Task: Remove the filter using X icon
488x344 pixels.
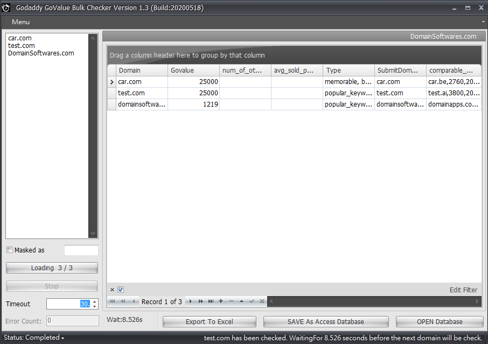Action: (112, 290)
